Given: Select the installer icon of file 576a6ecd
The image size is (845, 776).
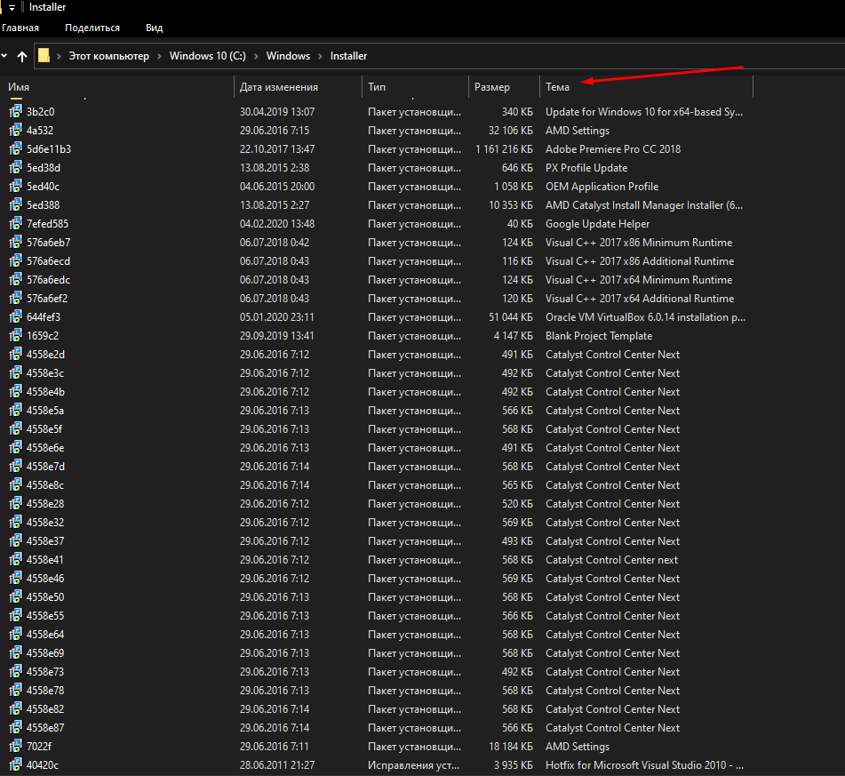Looking at the screenshot, I should [x=16, y=260].
